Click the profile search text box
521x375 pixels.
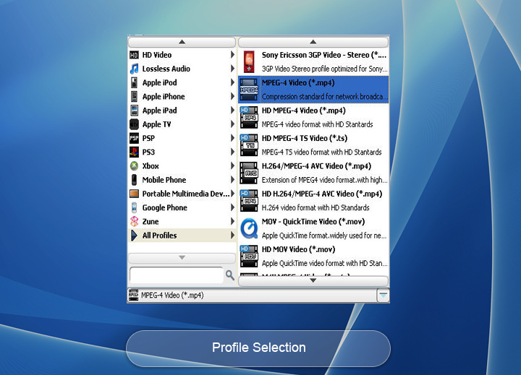point(177,275)
